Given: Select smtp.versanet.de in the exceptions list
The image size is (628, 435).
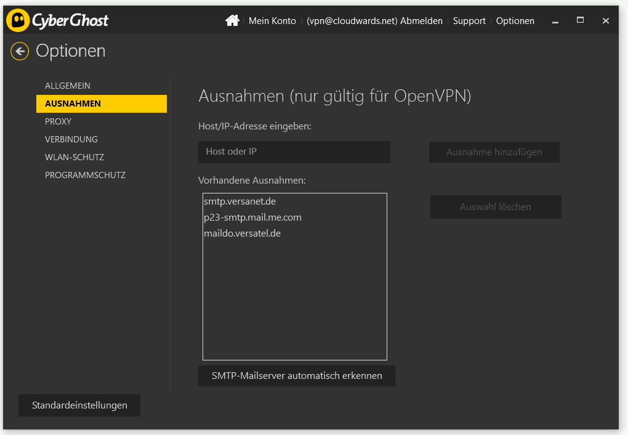Looking at the screenshot, I should [295, 201].
